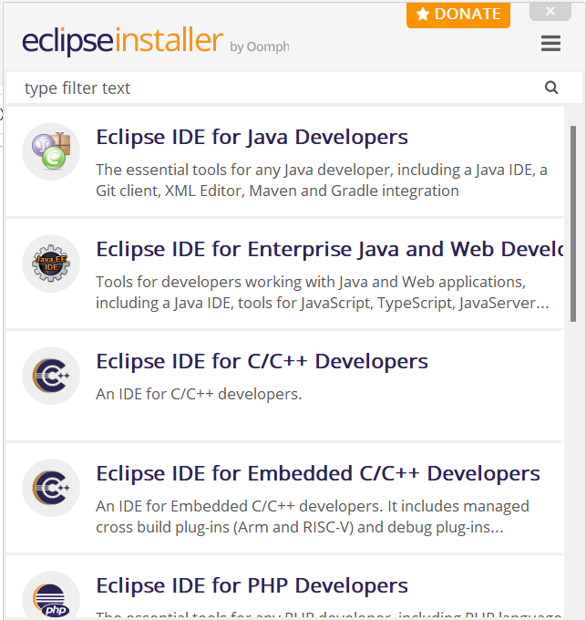Click the Java Developers package icon
This screenshot has height=620, width=586.
tap(51, 151)
